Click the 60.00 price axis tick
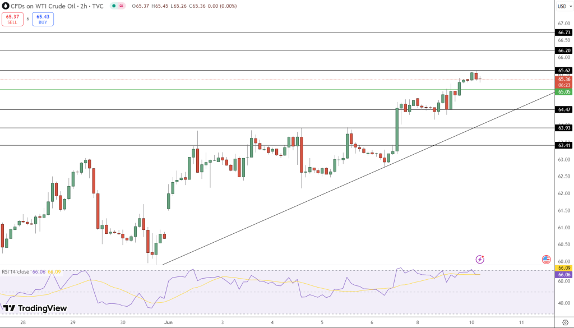Viewport: 574px width, 328px height. pos(564,261)
